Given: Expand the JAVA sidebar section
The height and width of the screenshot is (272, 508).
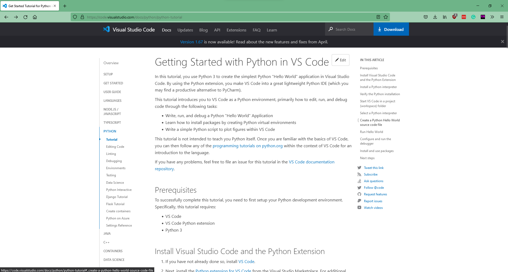Looking at the screenshot, I should [107, 233].
